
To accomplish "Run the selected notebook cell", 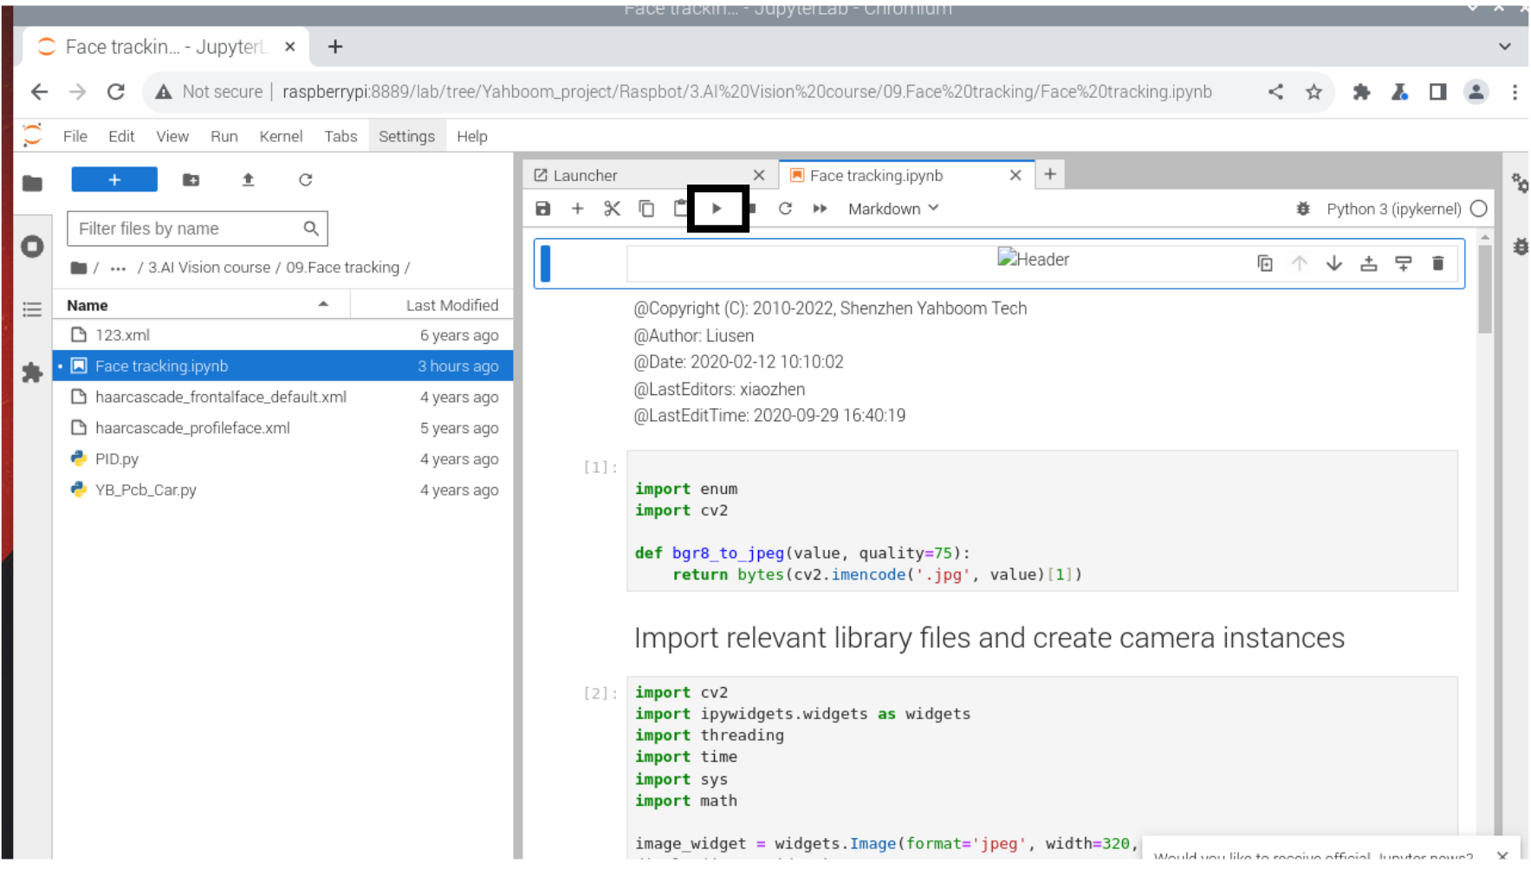I will tap(717, 208).
